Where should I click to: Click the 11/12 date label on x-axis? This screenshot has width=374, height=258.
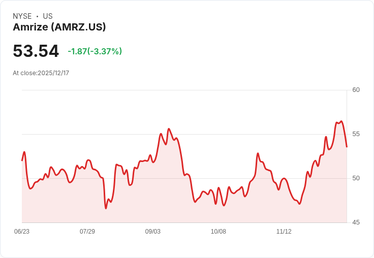tap(284, 231)
